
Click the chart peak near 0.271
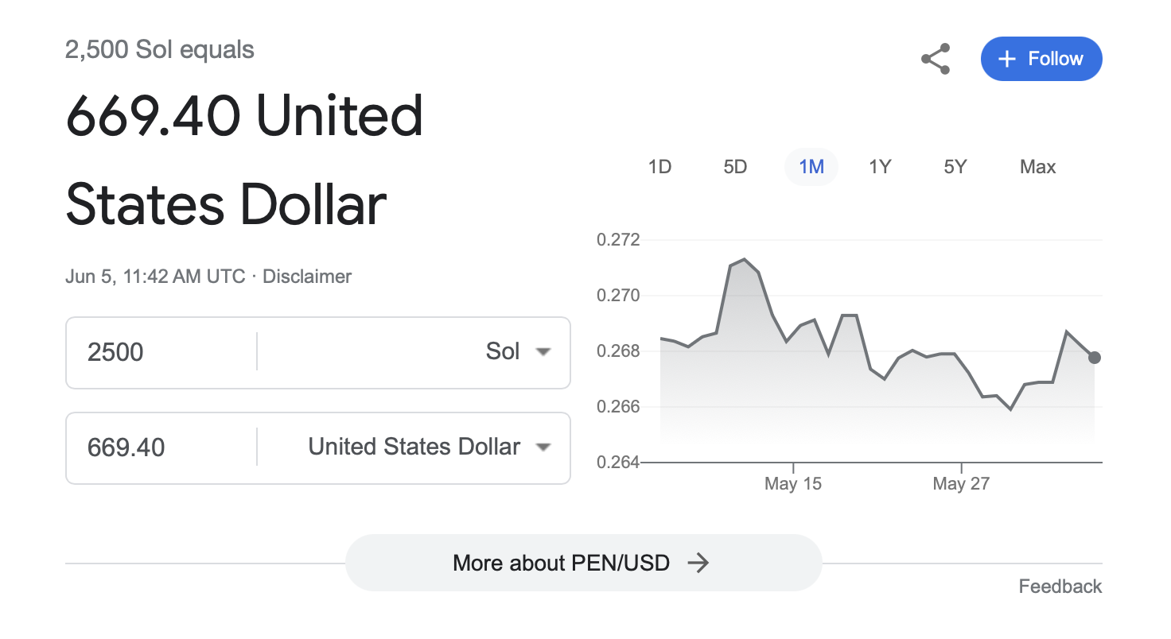pyautogui.click(x=744, y=259)
